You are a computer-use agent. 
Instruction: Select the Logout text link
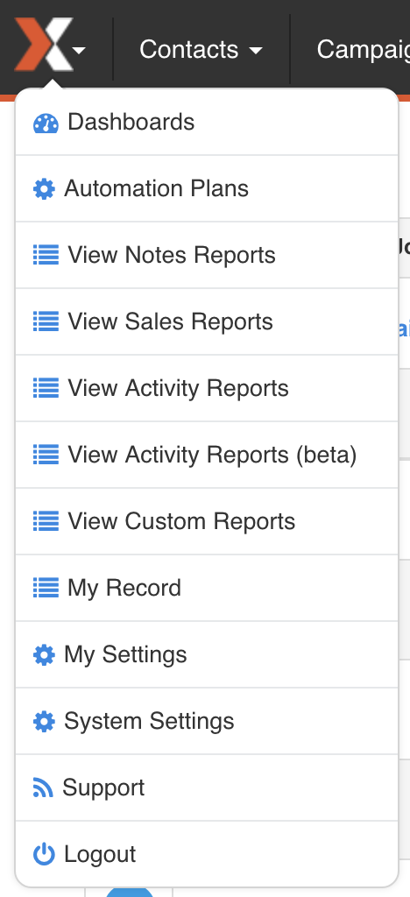pyautogui.click(x=100, y=854)
